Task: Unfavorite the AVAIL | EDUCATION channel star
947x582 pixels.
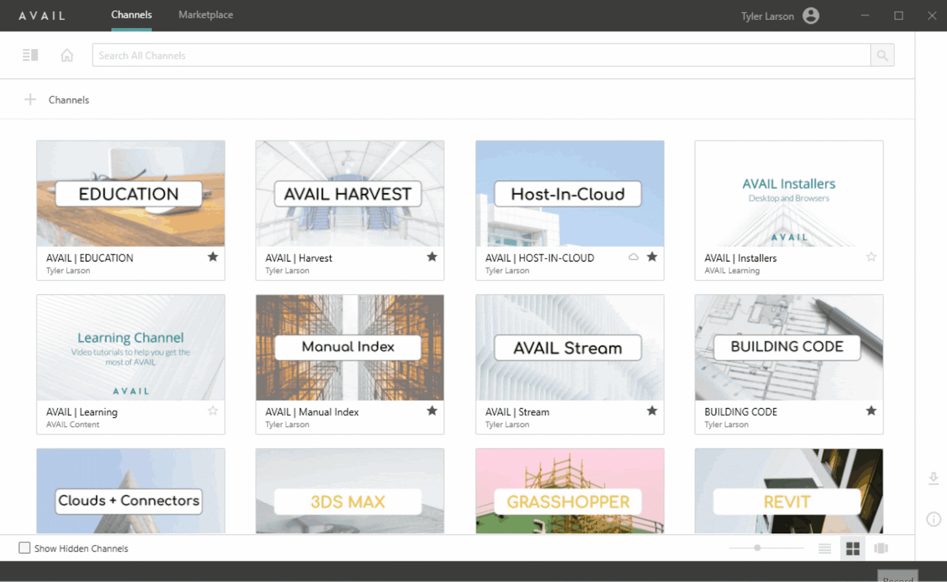Action: coord(213,257)
